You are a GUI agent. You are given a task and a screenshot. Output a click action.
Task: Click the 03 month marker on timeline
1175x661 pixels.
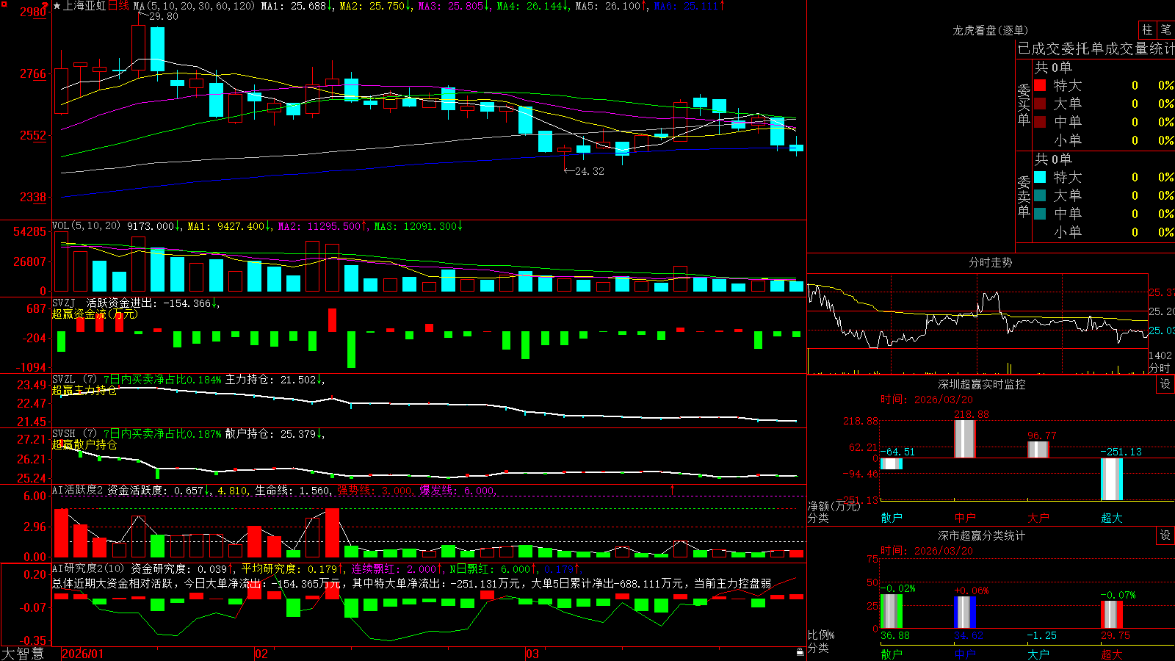(532, 654)
